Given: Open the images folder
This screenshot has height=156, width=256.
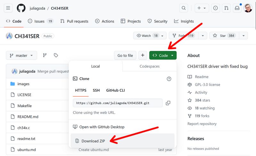Looking at the screenshot, I should pos(23,84).
